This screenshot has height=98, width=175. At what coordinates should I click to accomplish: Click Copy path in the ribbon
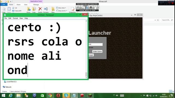pos(17,11)
